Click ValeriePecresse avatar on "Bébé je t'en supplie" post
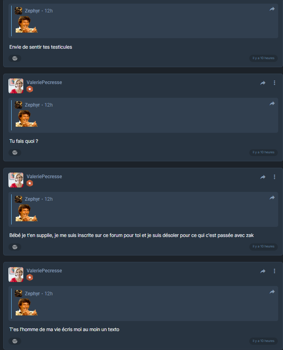The height and width of the screenshot is (350, 283). (x=16, y=180)
